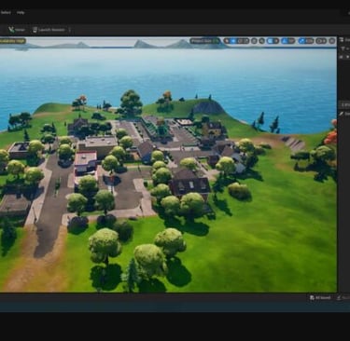Image resolution: width=350 pixels, height=341 pixels.
Task: Choose the Select objects mode icon
Action: (x=227, y=41)
